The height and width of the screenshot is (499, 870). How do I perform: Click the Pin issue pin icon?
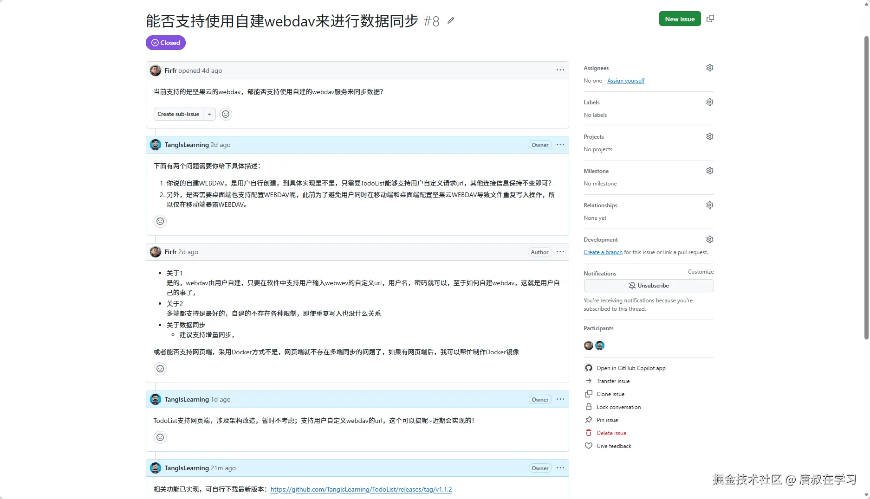point(588,420)
